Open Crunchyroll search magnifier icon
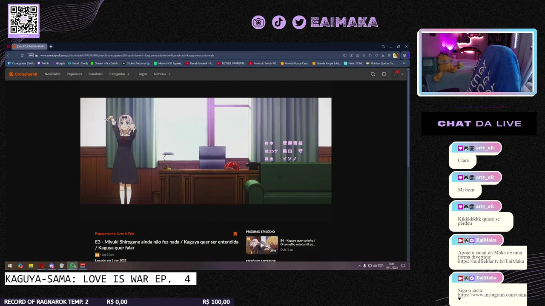This screenshot has width=545, height=306. click(x=373, y=74)
